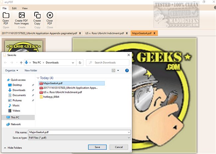This screenshot has height=154, width=216.
Task: Go forward in the Save As dialog
Action: point(12,63)
